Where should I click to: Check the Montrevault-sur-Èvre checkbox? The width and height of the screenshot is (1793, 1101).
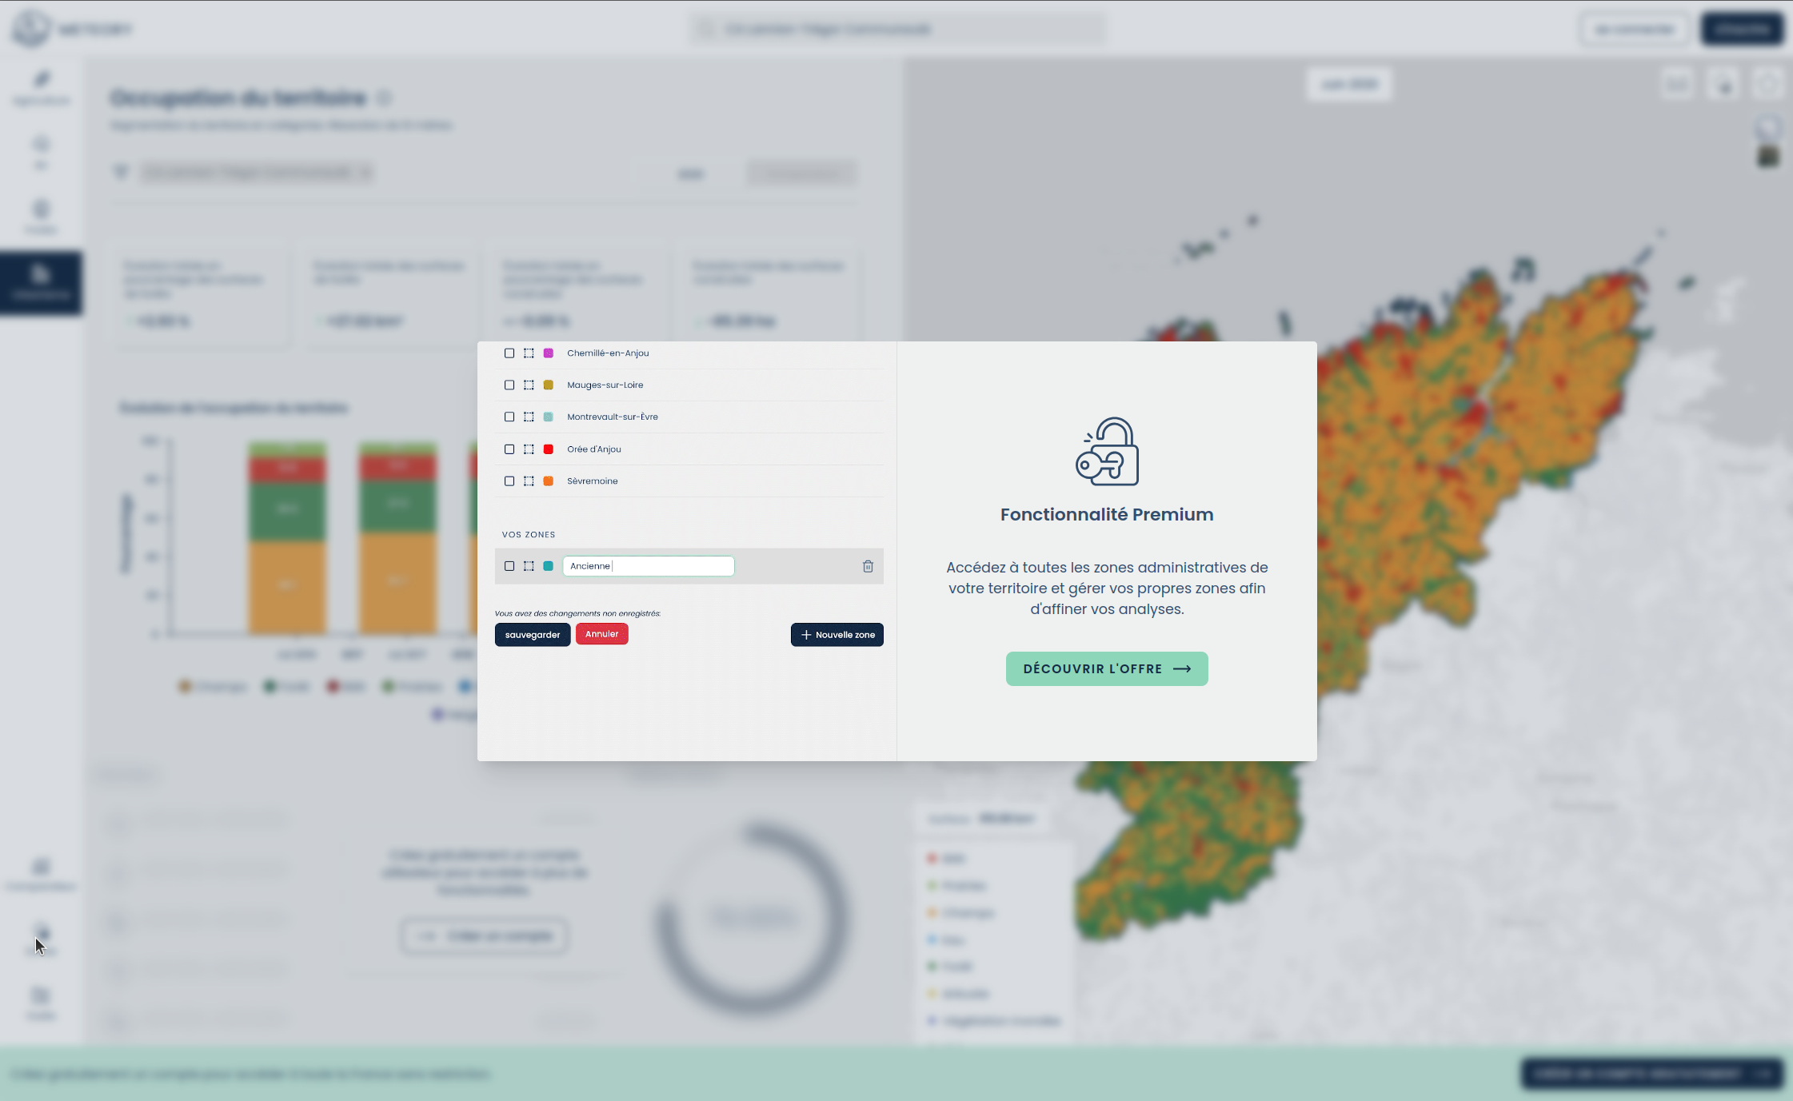[x=509, y=417]
